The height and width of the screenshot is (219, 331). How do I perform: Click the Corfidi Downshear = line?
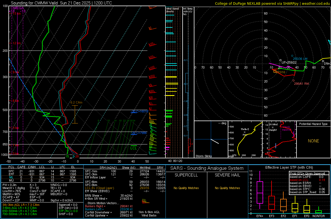109,212
